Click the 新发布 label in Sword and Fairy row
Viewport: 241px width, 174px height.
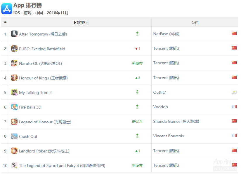(137, 165)
